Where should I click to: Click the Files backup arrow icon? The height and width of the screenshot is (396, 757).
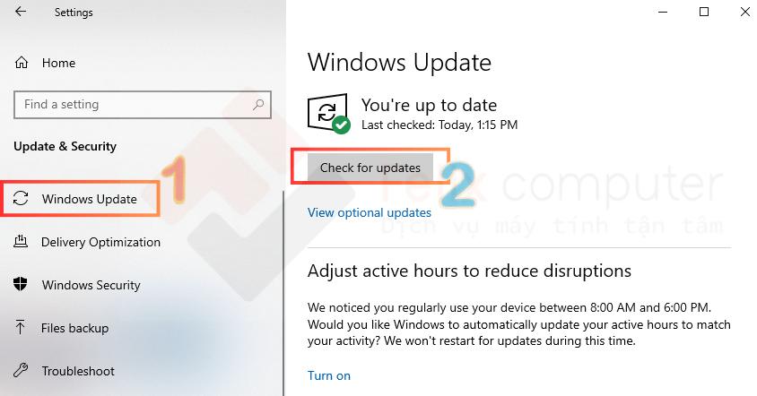point(20,327)
